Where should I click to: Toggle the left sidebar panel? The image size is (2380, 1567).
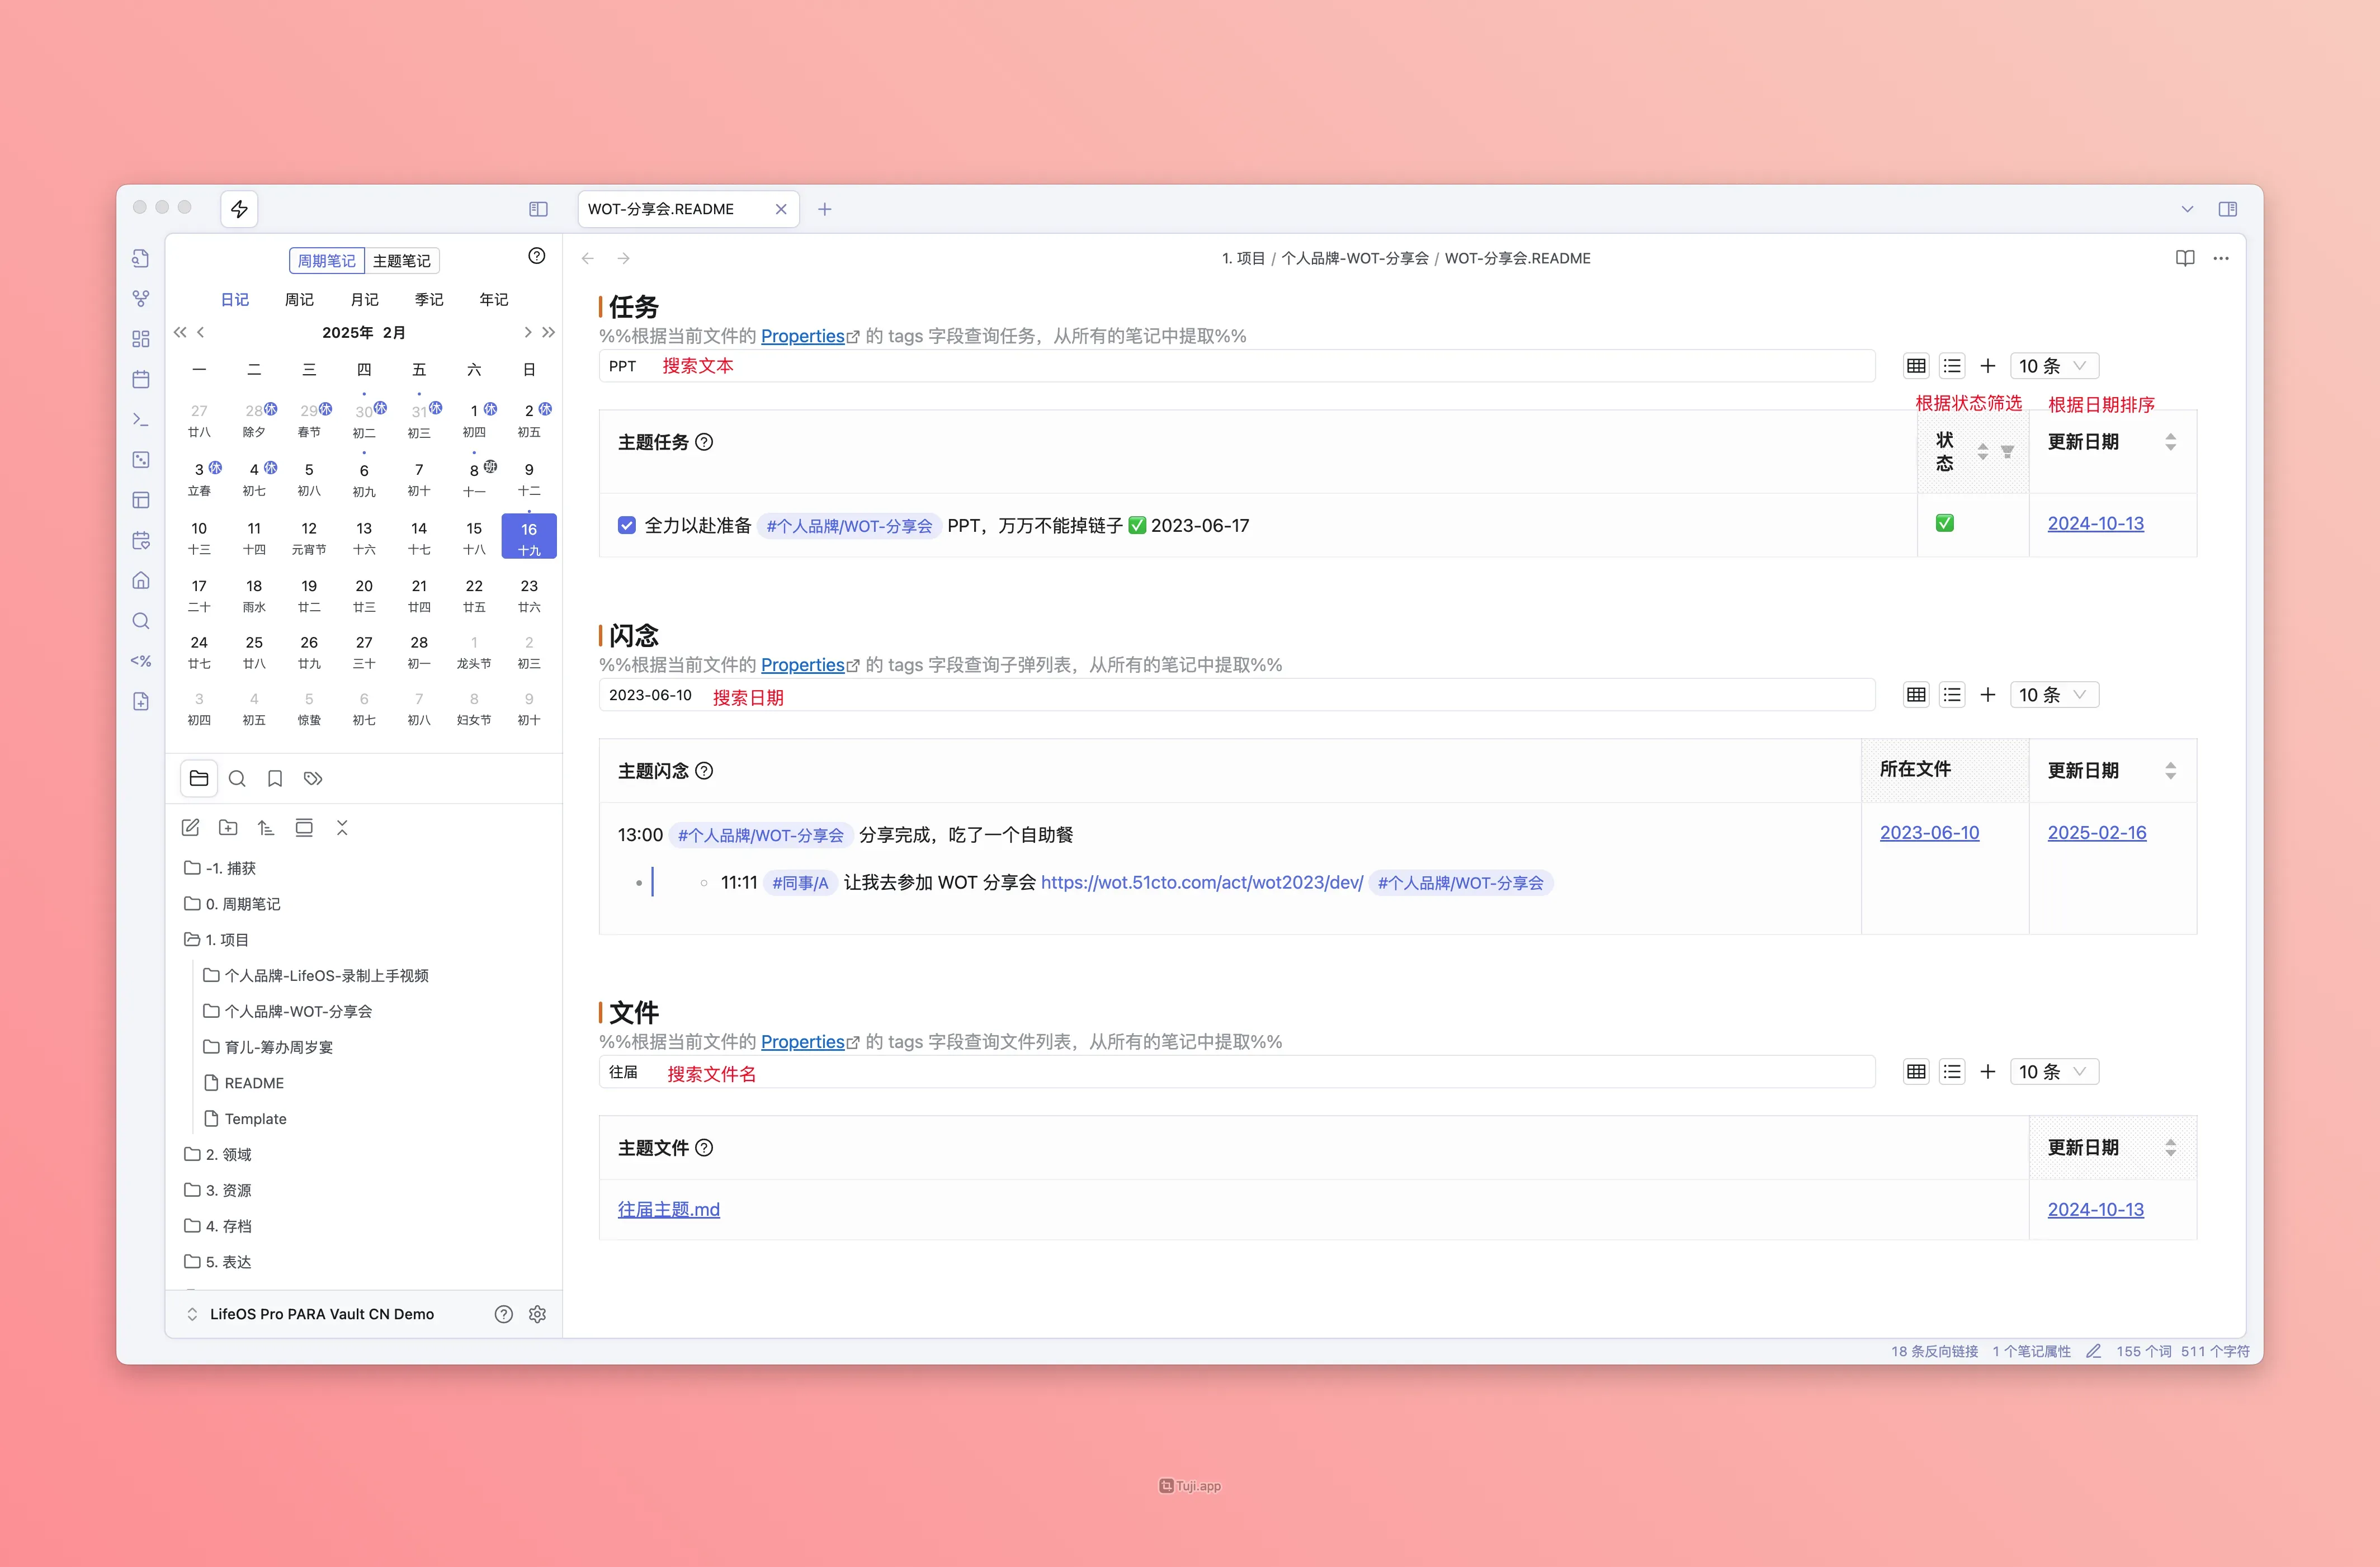(x=538, y=209)
